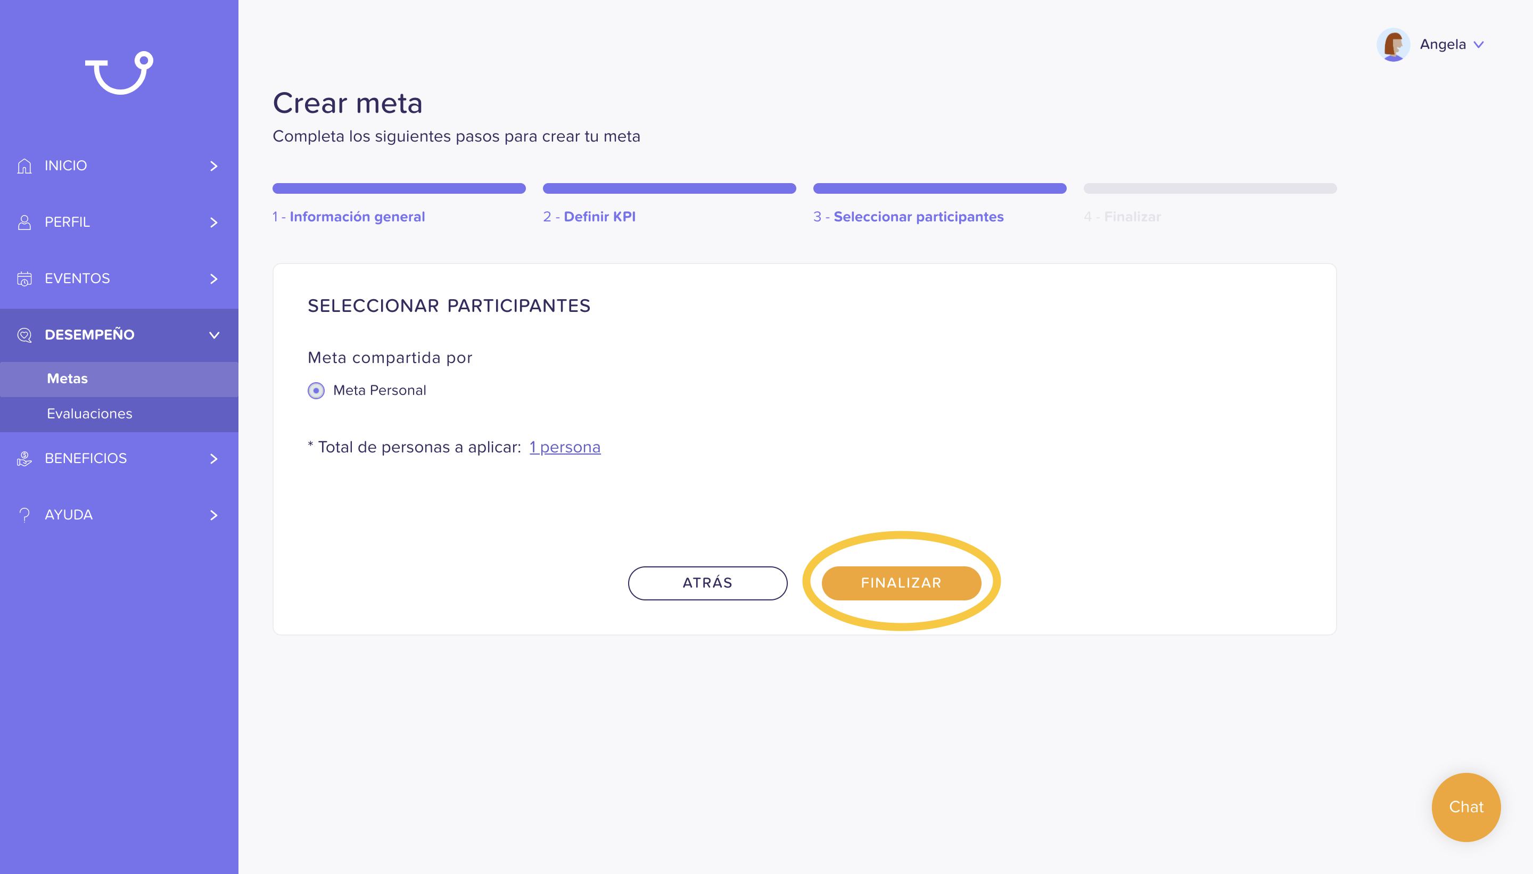This screenshot has width=1533, height=874.
Task: Click the Finalizar button
Action: point(901,583)
